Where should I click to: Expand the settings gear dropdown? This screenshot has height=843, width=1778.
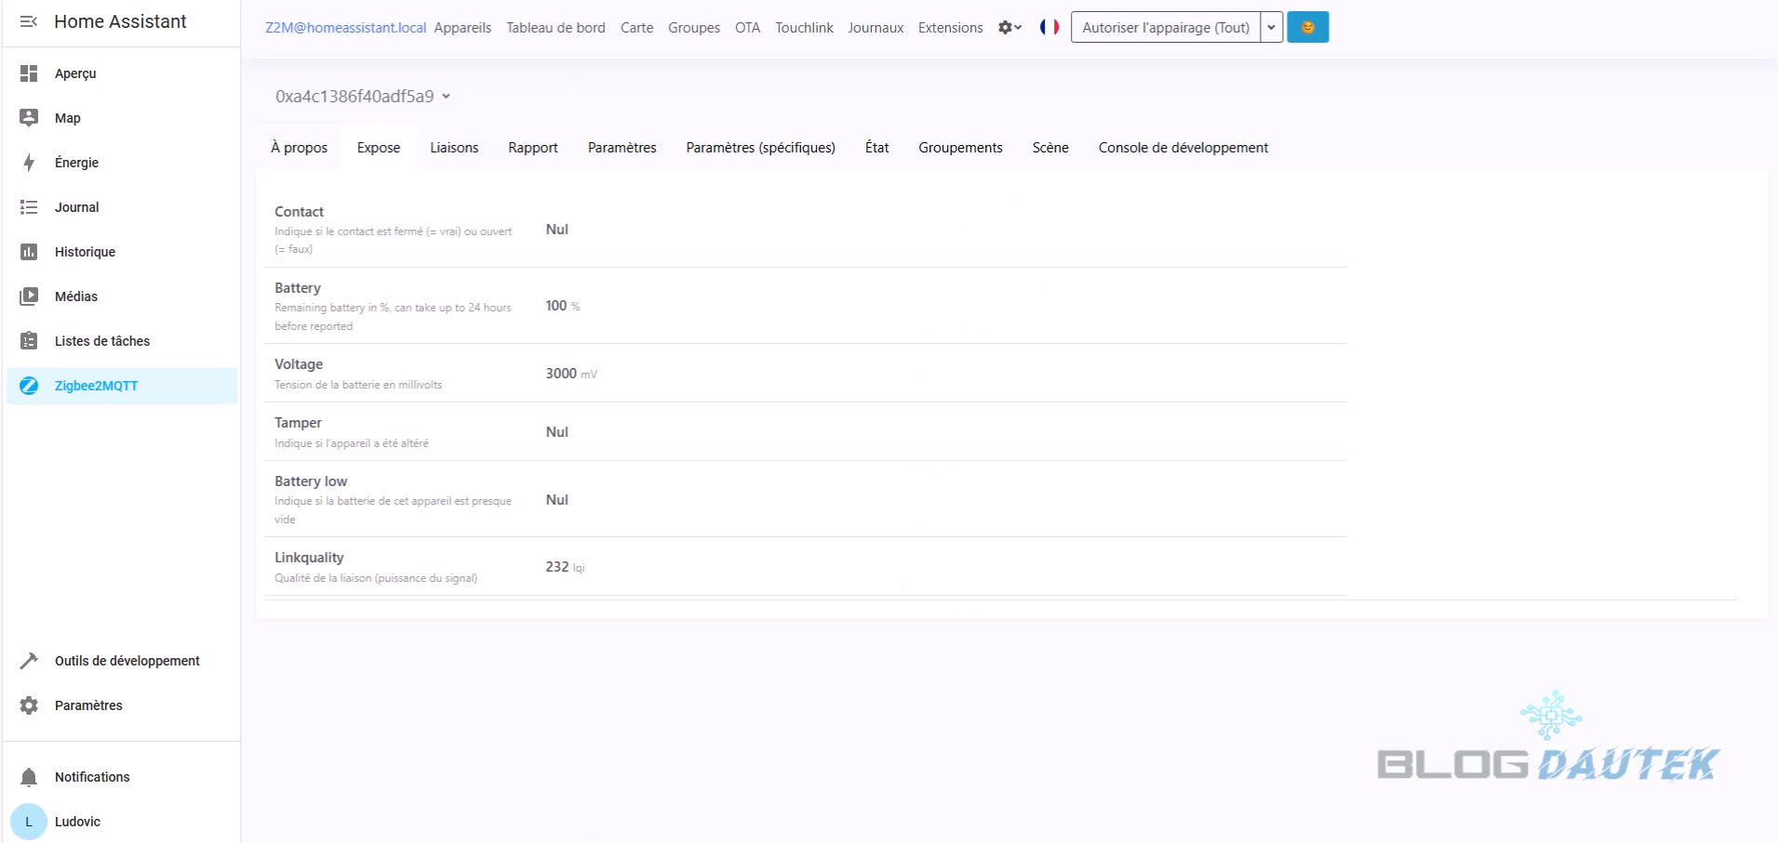pyautogui.click(x=1009, y=28)
